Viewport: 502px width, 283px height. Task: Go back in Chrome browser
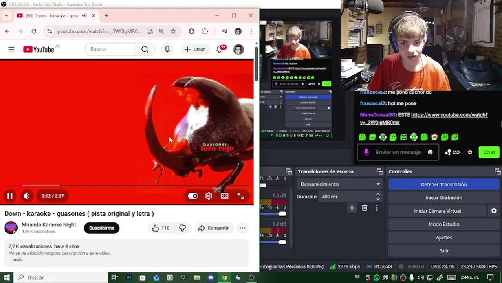tap(7, 31)
